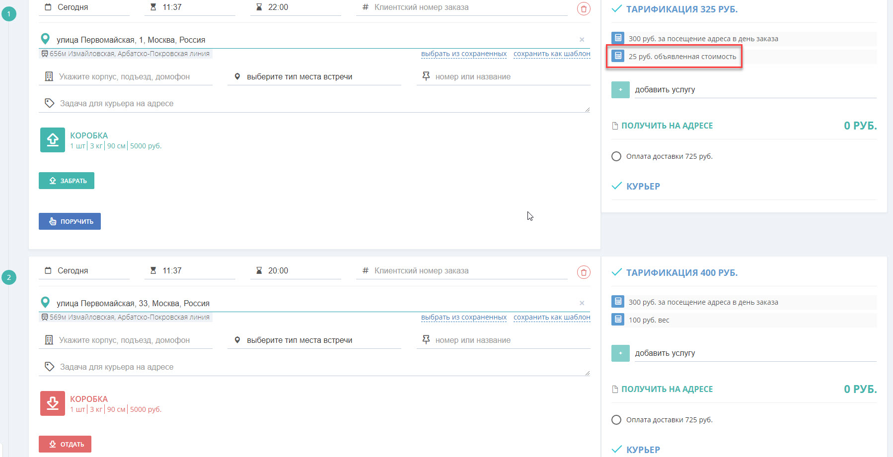
Task: Click ПОРУЧИТЬ button
Action: pos(70,221)
